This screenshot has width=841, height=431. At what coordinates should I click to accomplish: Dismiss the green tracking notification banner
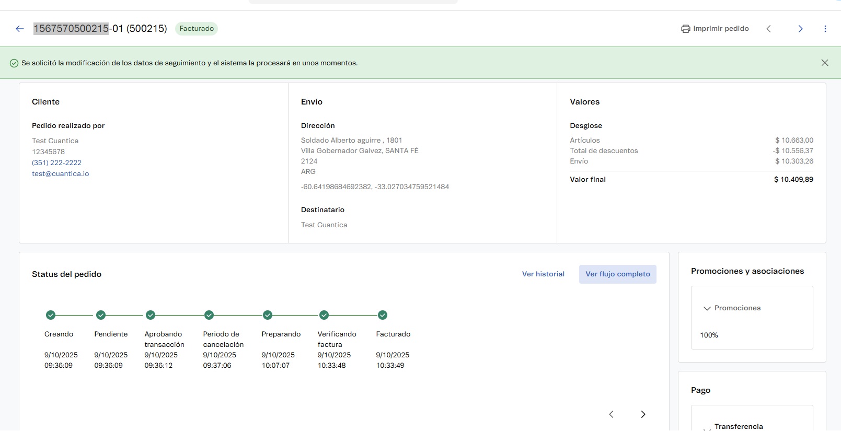coord(825,63)
